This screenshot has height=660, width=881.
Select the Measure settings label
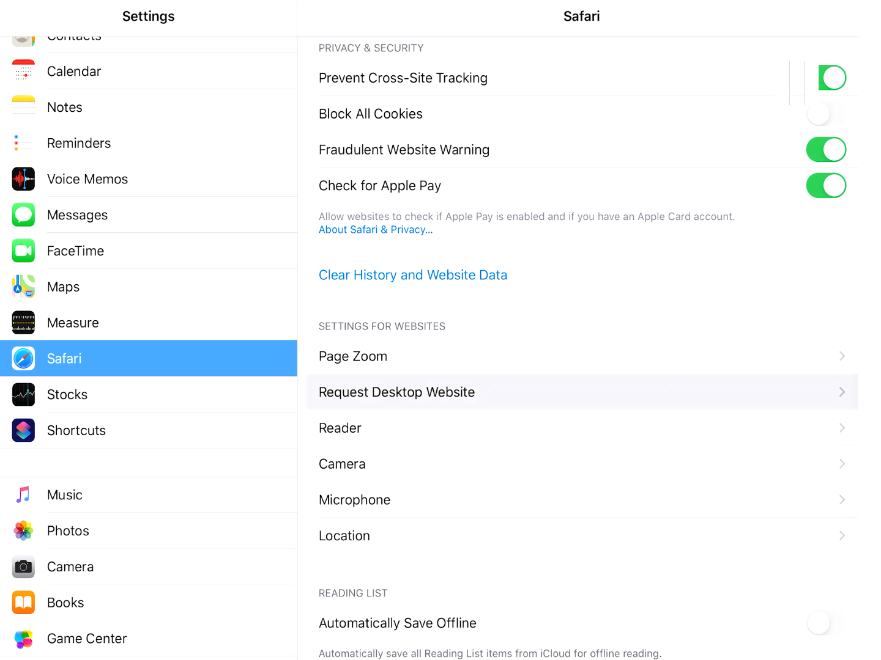(73, 323)
